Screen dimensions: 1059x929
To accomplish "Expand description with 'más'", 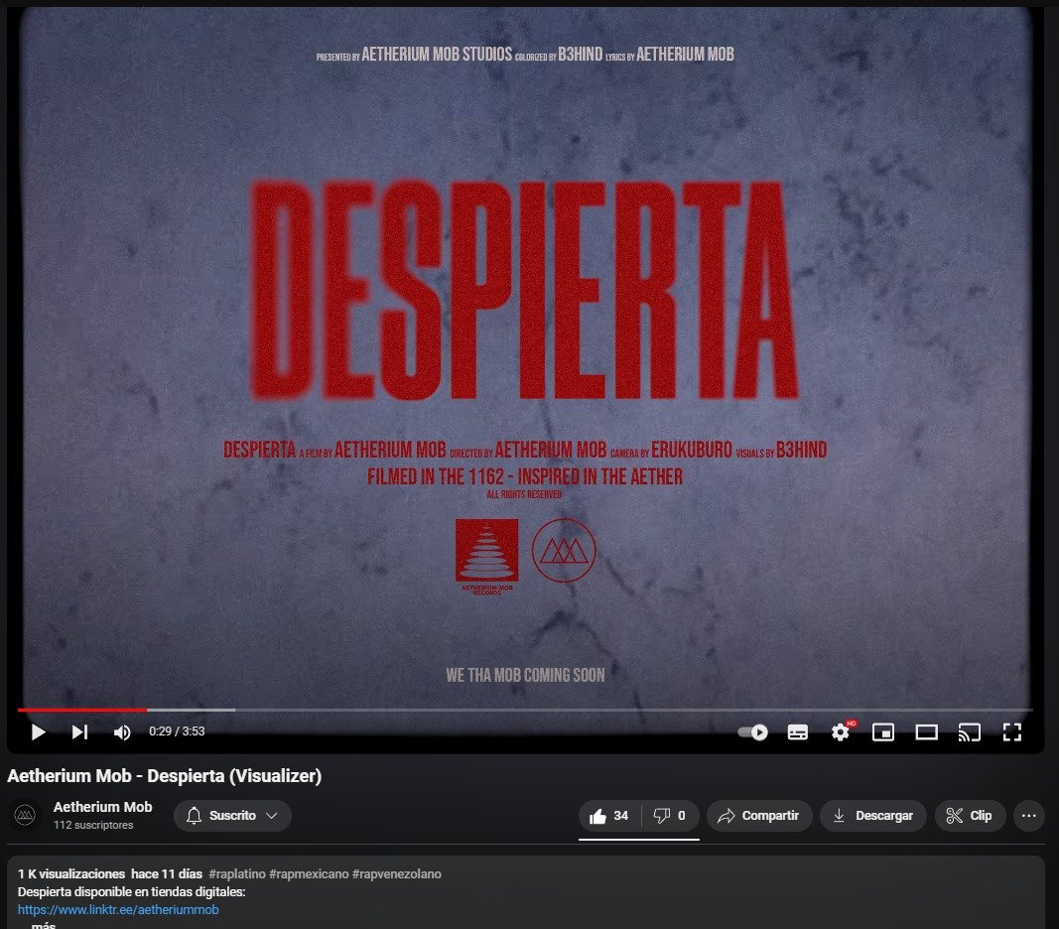I will tap(44, 925).
